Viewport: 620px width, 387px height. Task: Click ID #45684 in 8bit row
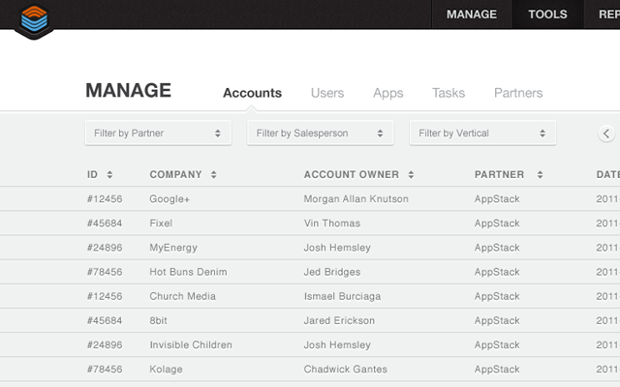pos(105,320)
